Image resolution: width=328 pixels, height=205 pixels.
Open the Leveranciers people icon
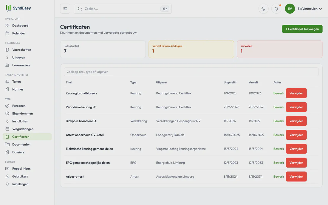(7, 65)
